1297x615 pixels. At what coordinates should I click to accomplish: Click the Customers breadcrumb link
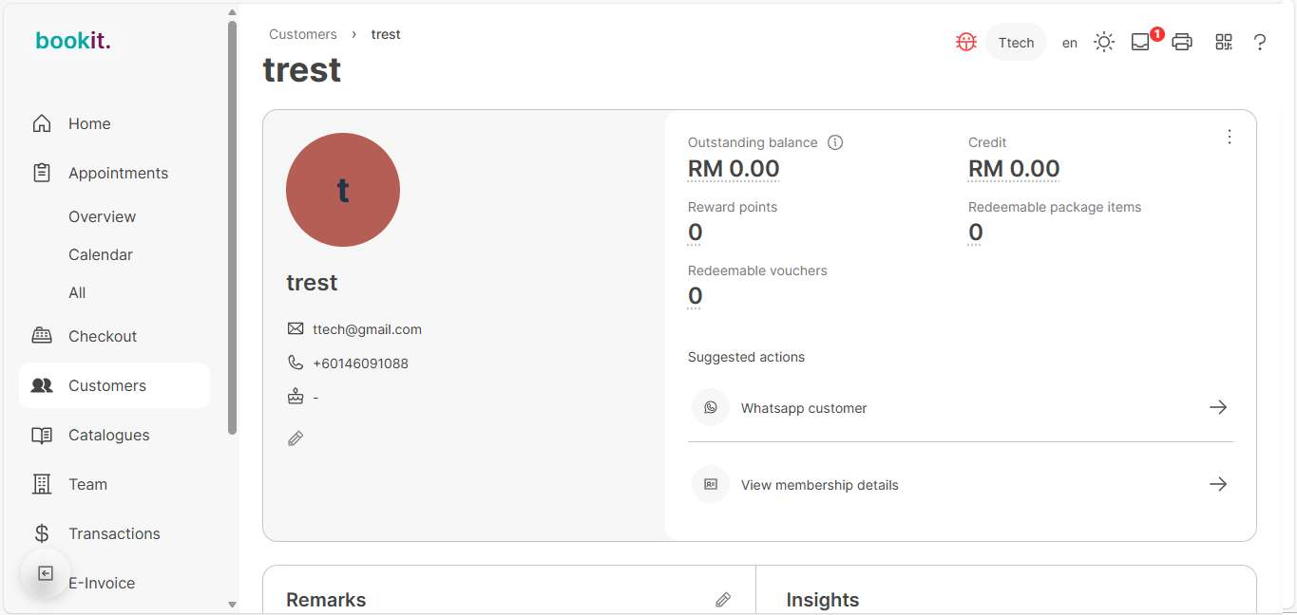[303, 33]
